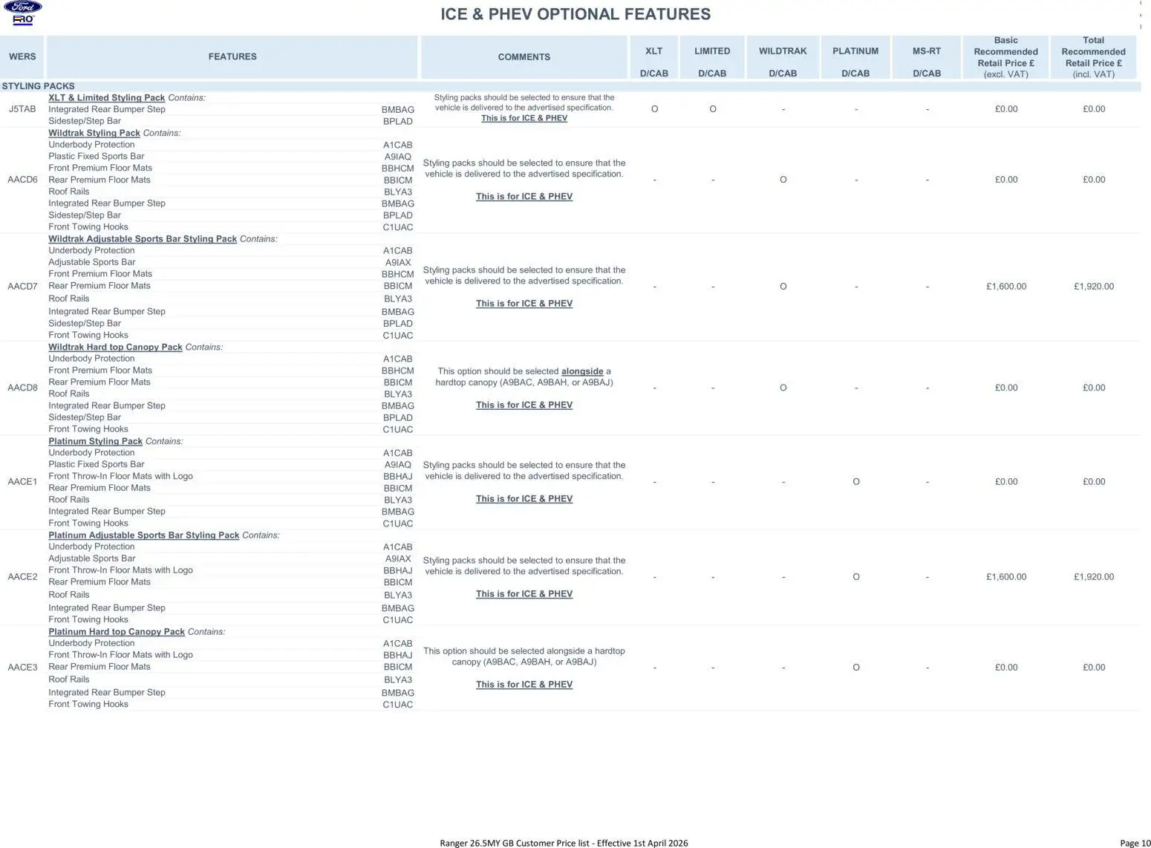
Task: Click WERS code AACE2
Action: click(x=22, y=577)
